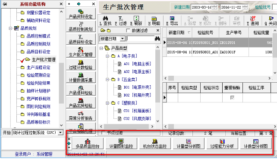Open 品质目标设定 shortcut in middle panel

click(81, 39)
